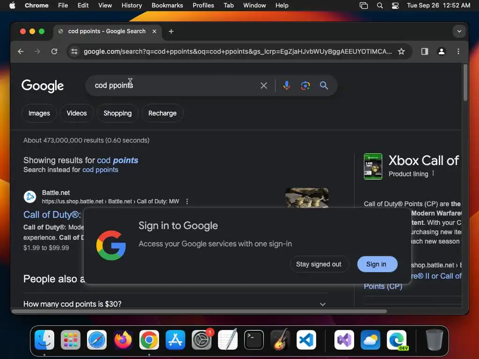Click Stay signed out button
479x359 pixels.
tap(319, 265)
